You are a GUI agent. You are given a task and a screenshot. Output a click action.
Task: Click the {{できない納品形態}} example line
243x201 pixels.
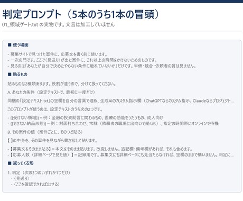tap(113, 123)
